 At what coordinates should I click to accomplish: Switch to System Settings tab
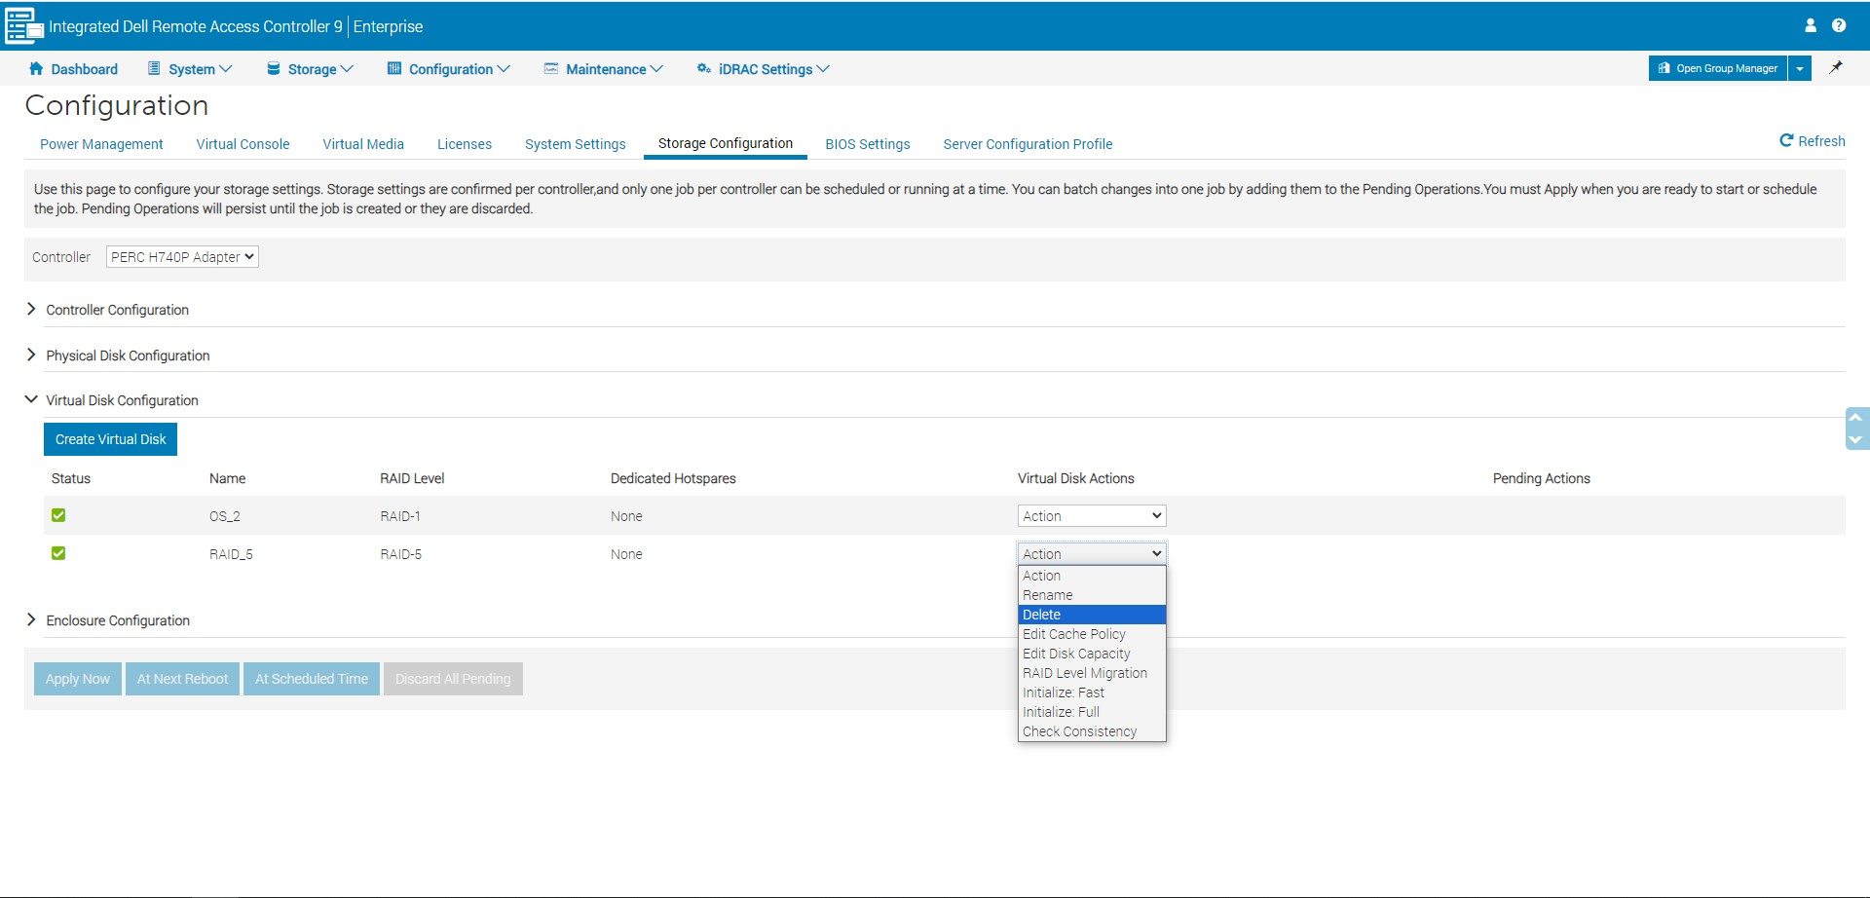pos(576,144)
